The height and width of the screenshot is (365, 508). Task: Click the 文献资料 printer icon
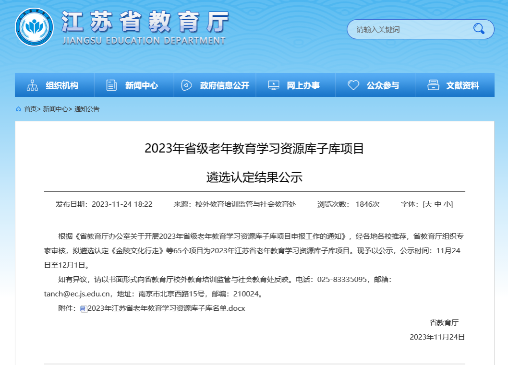[433, 85]
